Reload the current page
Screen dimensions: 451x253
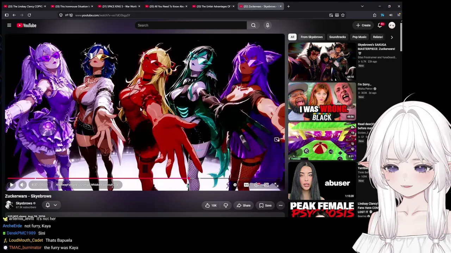click(x=29, y=15)
